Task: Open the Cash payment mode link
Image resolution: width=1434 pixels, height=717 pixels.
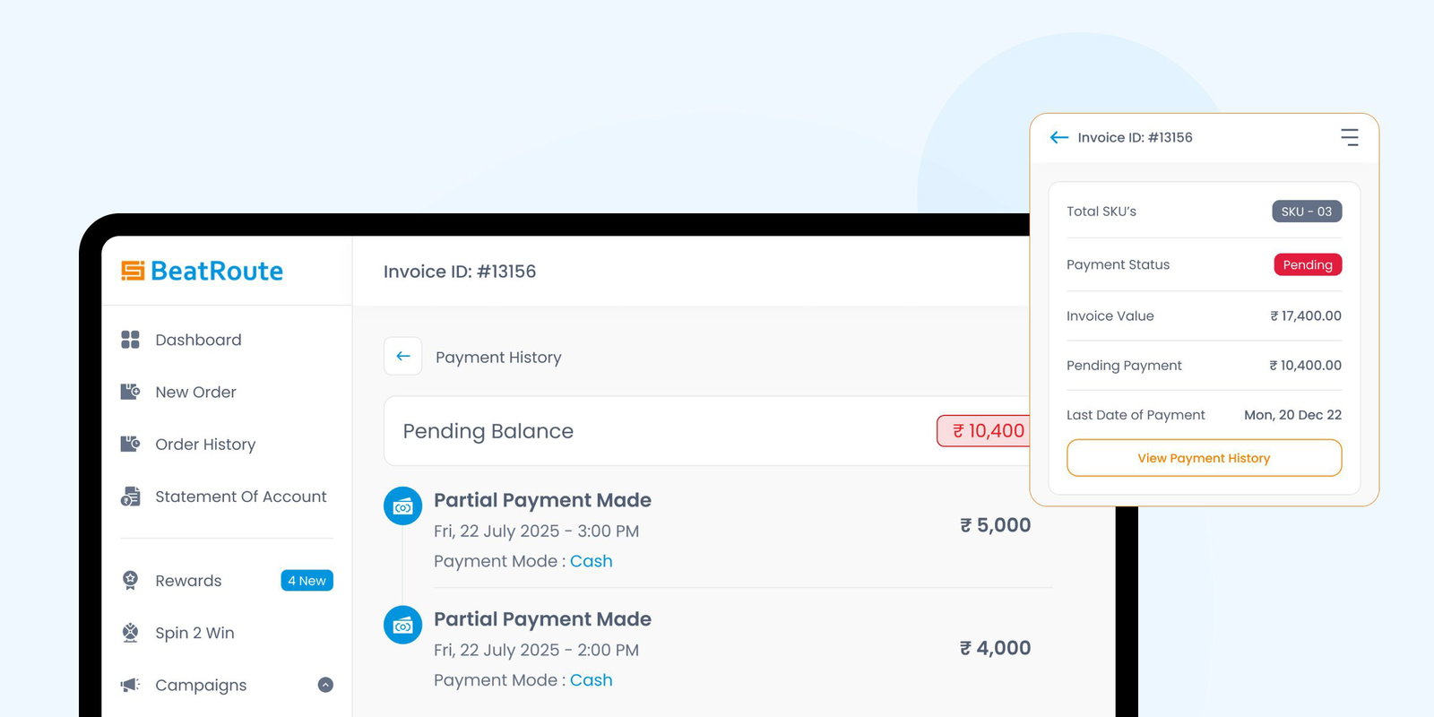Action: pyautogui.click(x=592, y=560)
